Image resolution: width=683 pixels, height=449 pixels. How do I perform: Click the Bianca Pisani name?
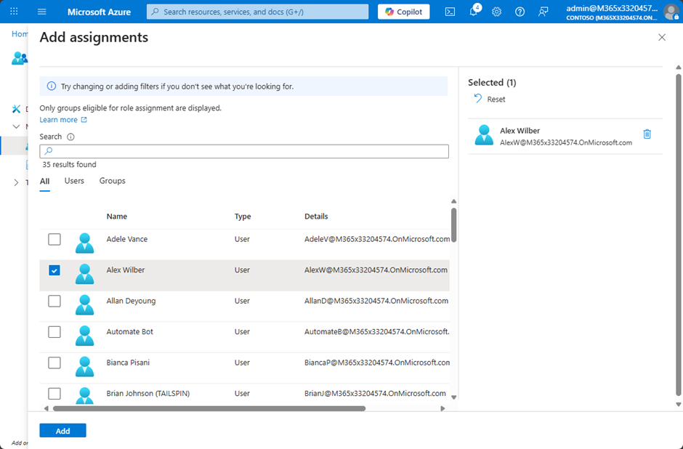point(128,363)
